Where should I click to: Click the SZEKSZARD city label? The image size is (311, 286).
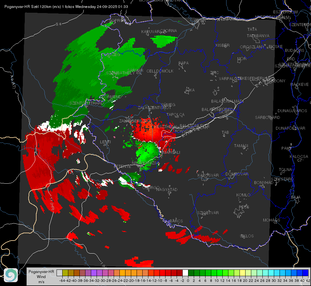[282, 179]
